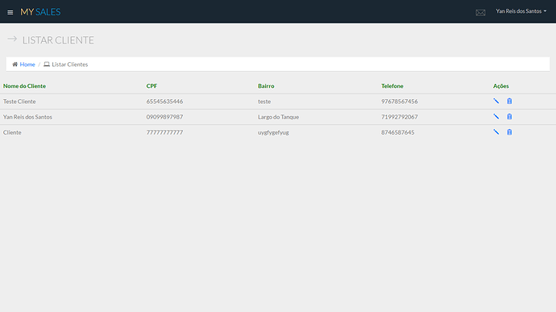
Task: Click the Ações column header
Action: coord(500,86)
